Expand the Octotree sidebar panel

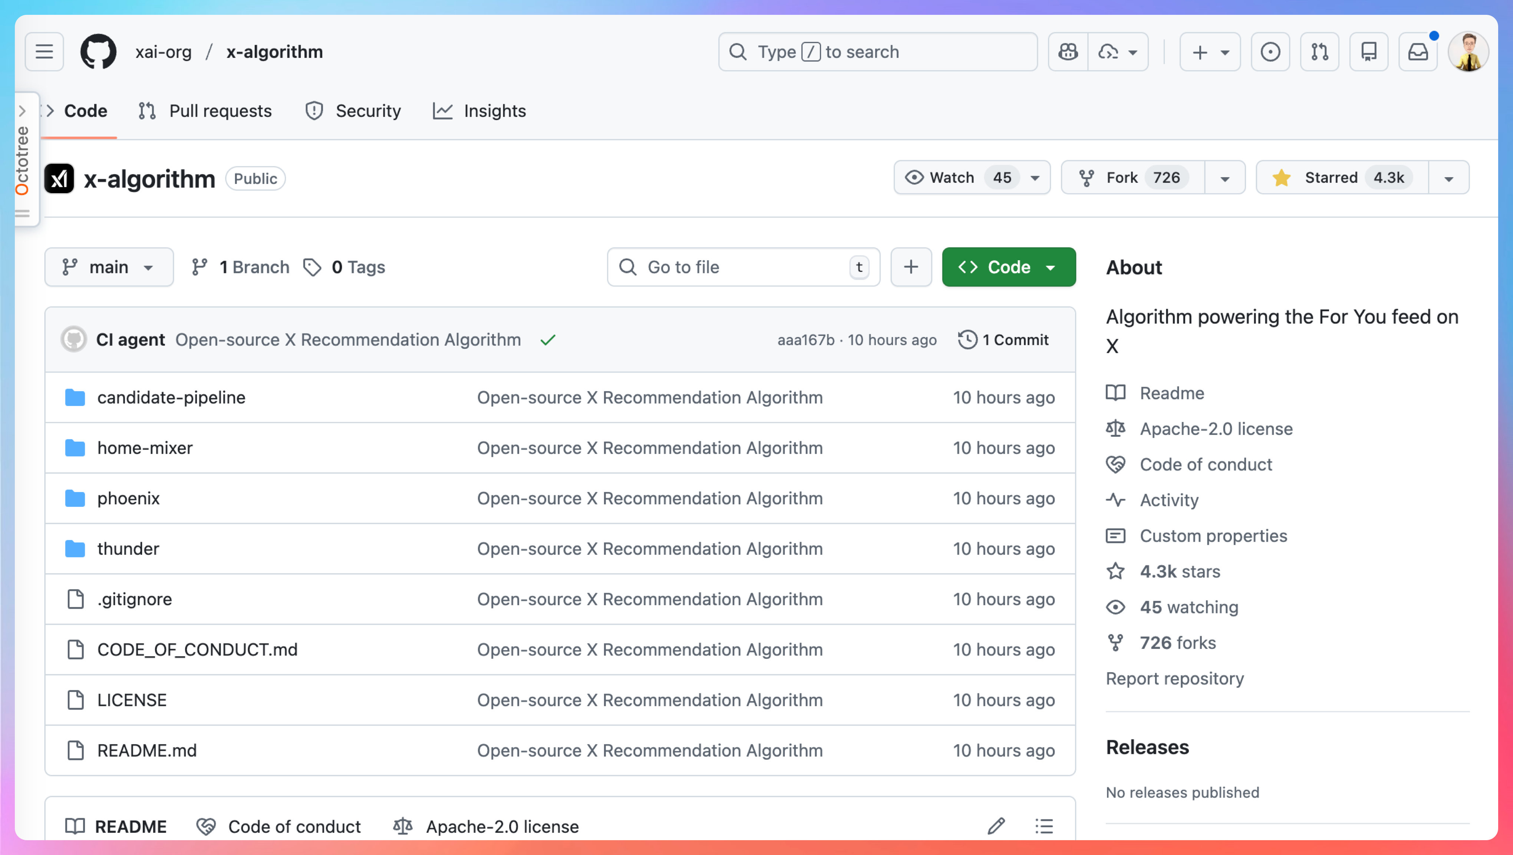click(x=22, y=110)
